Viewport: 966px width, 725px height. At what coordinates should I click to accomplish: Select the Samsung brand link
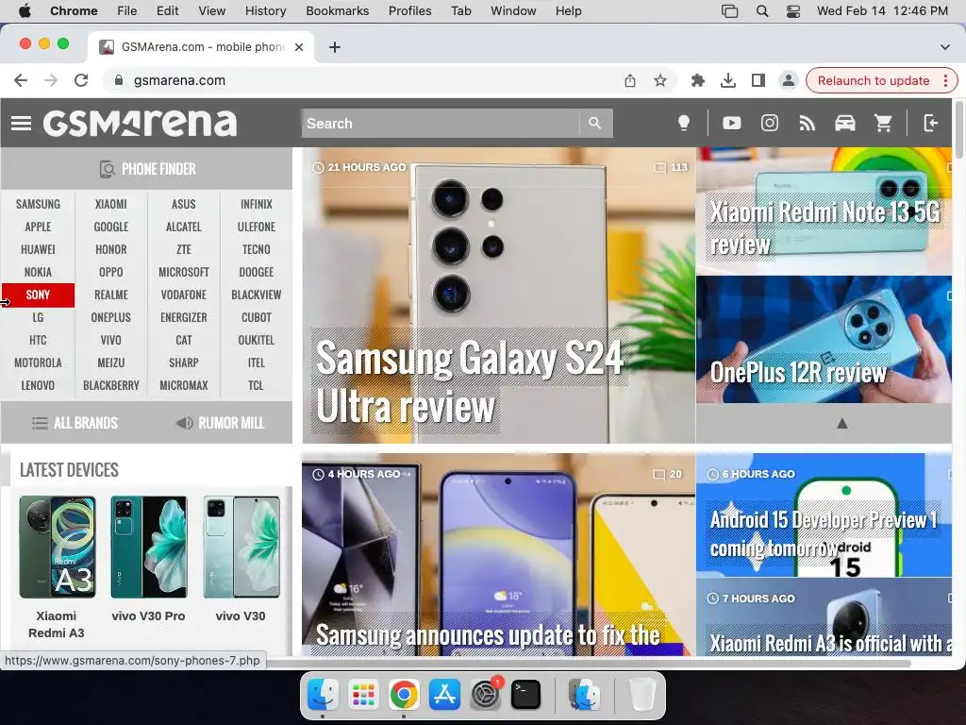click(x=38, y=204)
